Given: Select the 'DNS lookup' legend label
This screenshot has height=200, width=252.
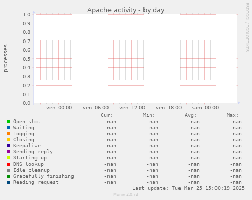Looking at the screenshot, I should pos(28,164).
